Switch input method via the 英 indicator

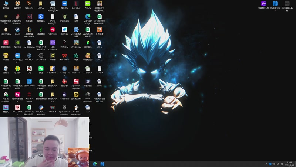point(282,164)
